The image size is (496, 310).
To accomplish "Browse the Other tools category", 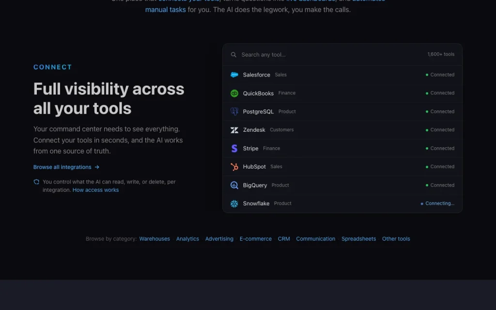I will (x=396, y=239).
